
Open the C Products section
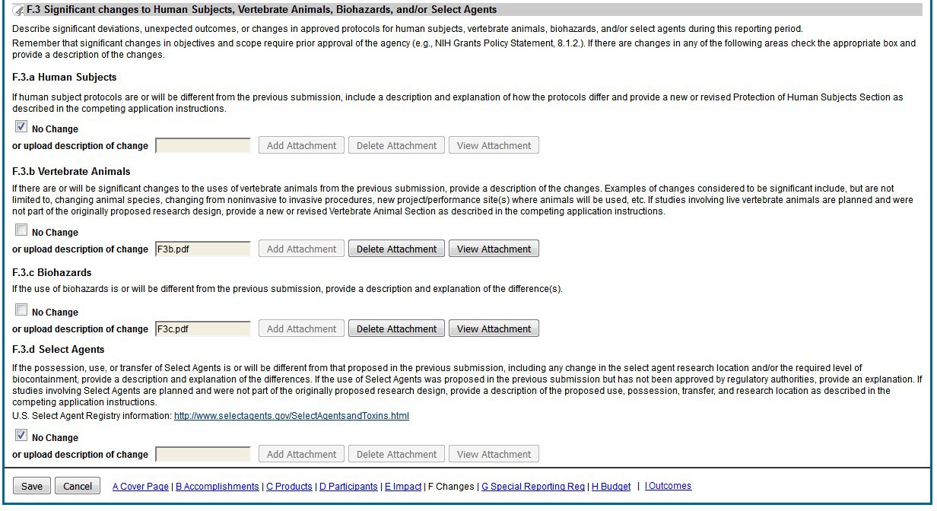(x=289, y=487)
